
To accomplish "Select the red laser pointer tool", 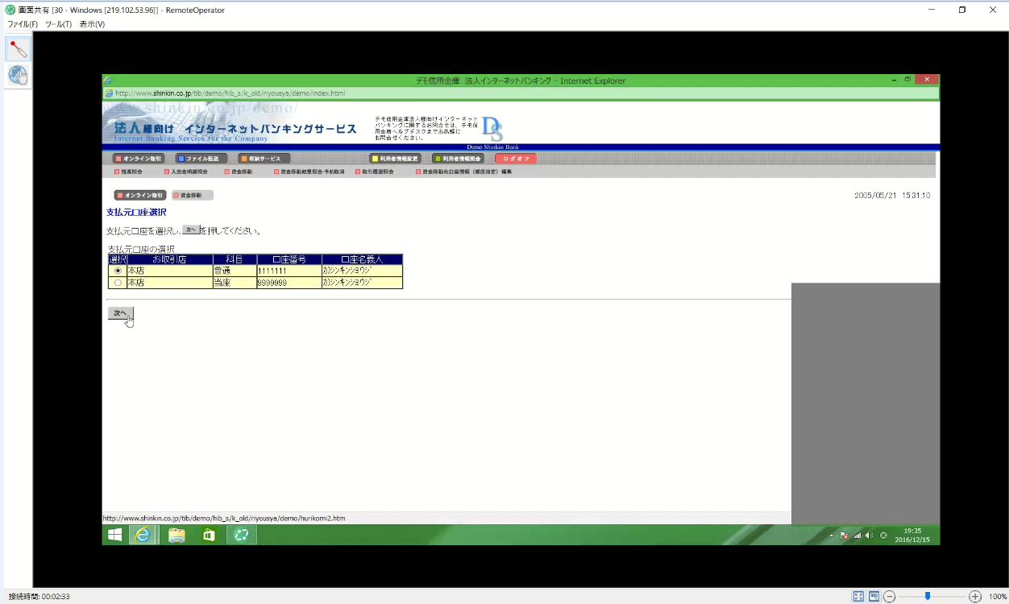I will point(18,48).
